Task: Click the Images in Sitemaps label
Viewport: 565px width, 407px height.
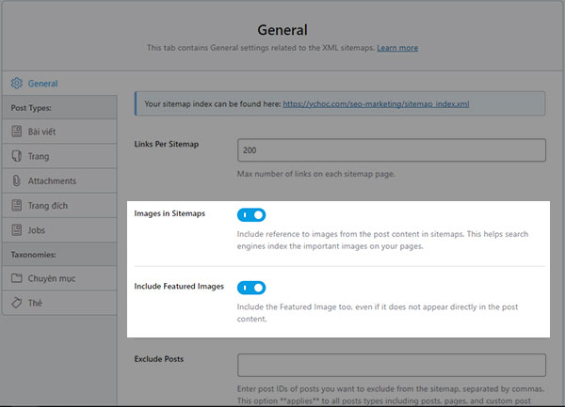Action: click(169, 213)
